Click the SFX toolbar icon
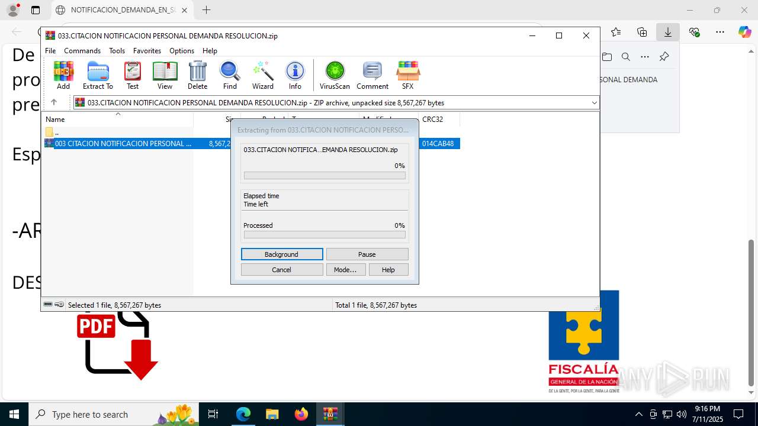The width and height of the screenshot is (758, 426). click(407, 75)
